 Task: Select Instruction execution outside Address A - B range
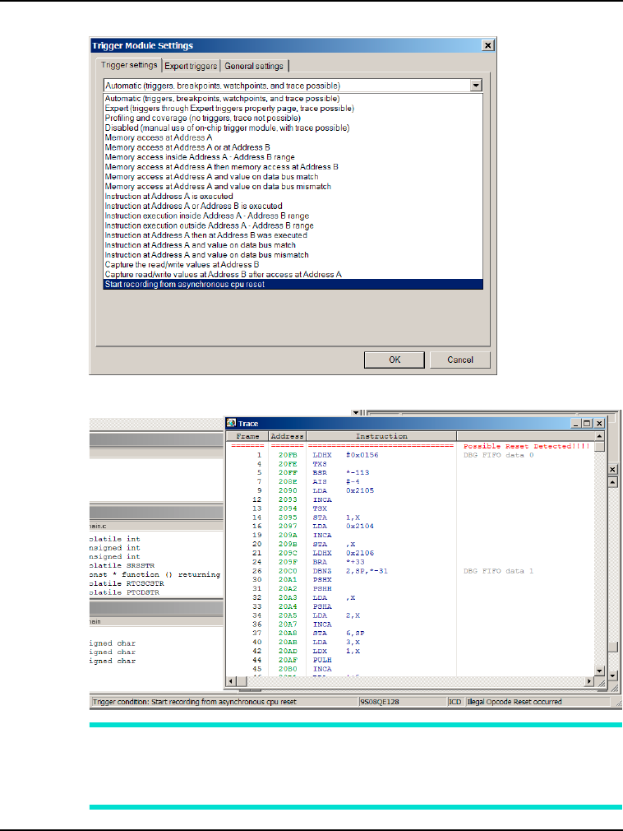pyautogui.click(x=293, y=225)
